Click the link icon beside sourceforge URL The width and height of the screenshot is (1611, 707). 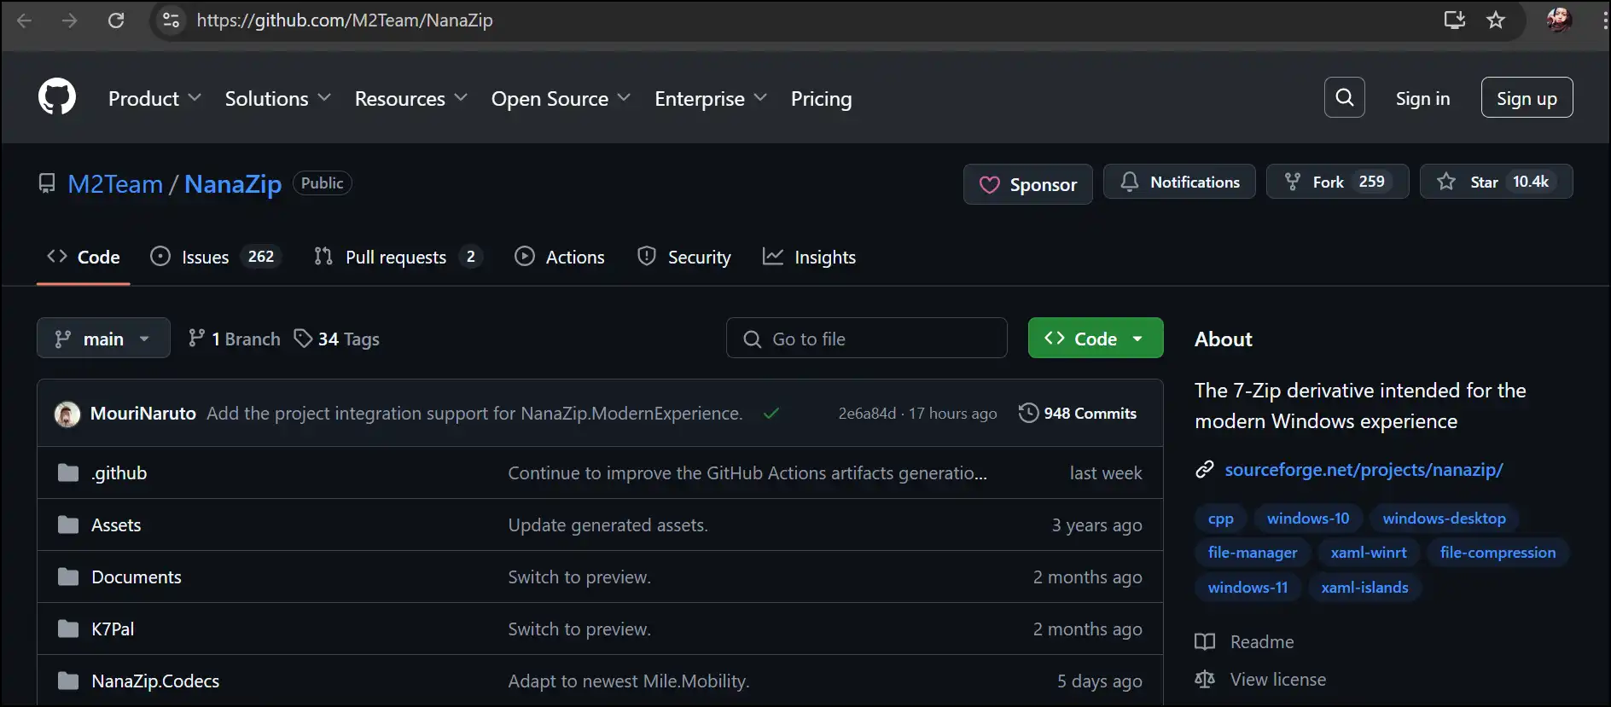click(x=1205, y=469)
